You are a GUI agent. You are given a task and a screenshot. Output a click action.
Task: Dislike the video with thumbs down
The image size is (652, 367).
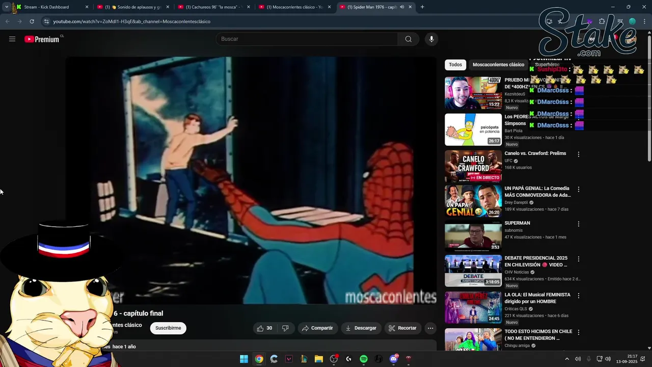point(285,328)
